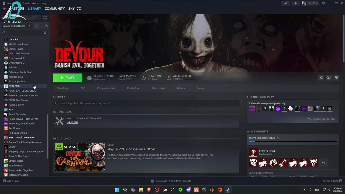Image resolution: width=345 pixels, height=194 pixels.
Task: Open the GeForce NOW news thumbnail
Action: click(x=80, y=157)
